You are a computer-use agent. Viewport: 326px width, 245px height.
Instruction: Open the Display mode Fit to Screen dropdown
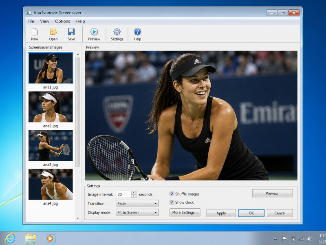(x=137, y=212)
